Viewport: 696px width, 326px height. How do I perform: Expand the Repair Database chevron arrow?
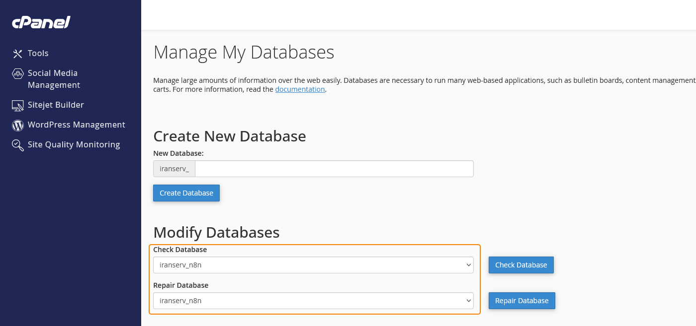(468, 300)
